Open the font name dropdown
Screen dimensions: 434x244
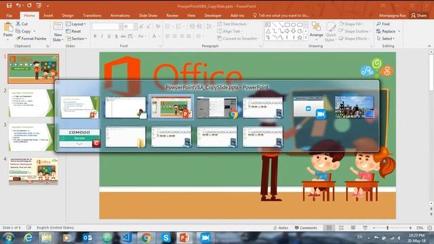coord(121,26)
